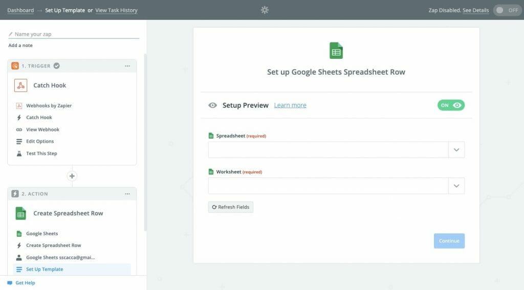Toggle Setup Preview ON switch
This screenshot has height=290, width=524.
451,105
